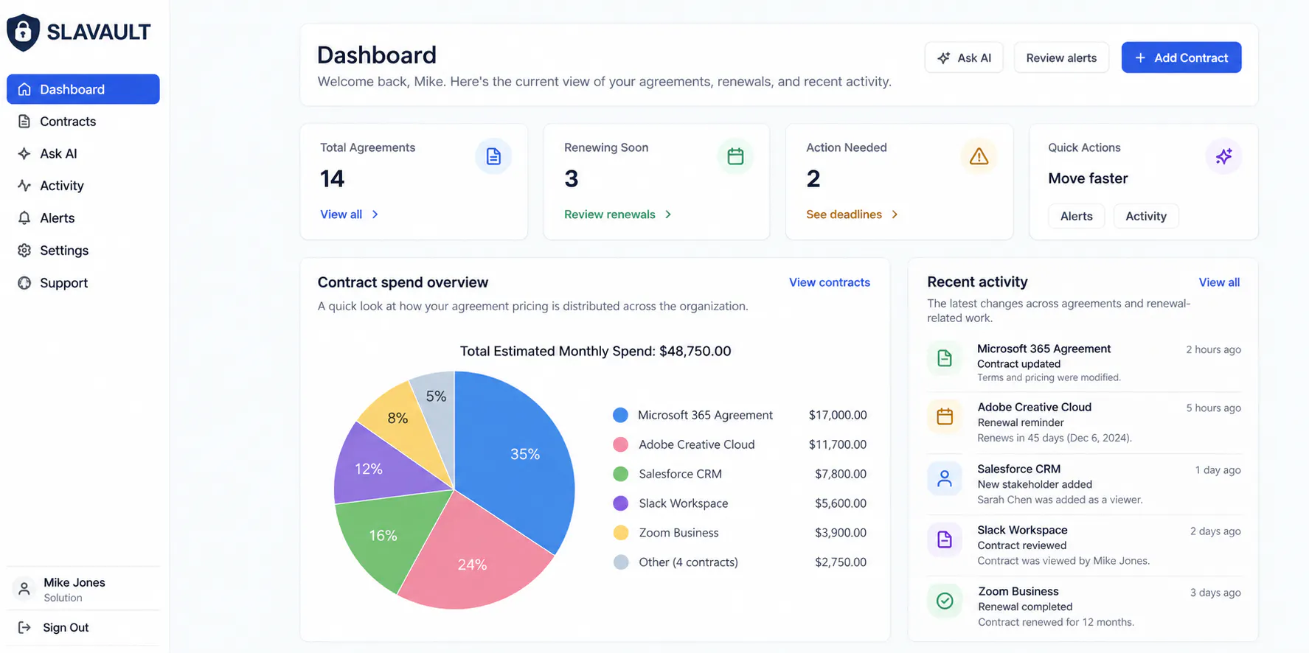Image resolution: width=1309 pixels, height=653 pixels.
Task: Click the orange calendar icon beside Adobe Creative Cloud activity
Action: pos(945,416)
